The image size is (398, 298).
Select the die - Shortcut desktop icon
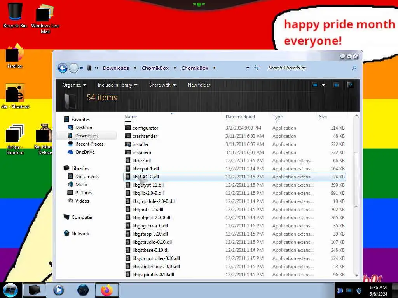15,96
